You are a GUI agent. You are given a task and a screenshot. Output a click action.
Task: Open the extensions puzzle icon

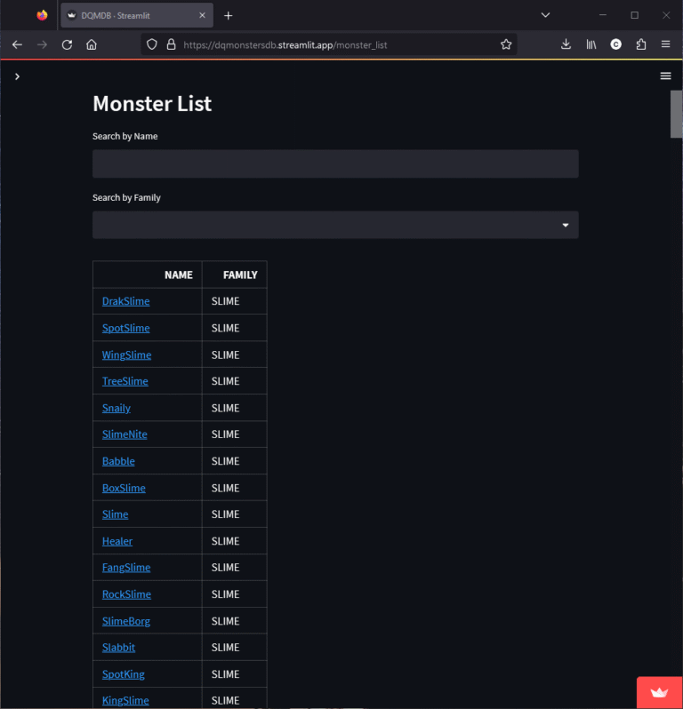pyautogui.click(x=641, y=44)
